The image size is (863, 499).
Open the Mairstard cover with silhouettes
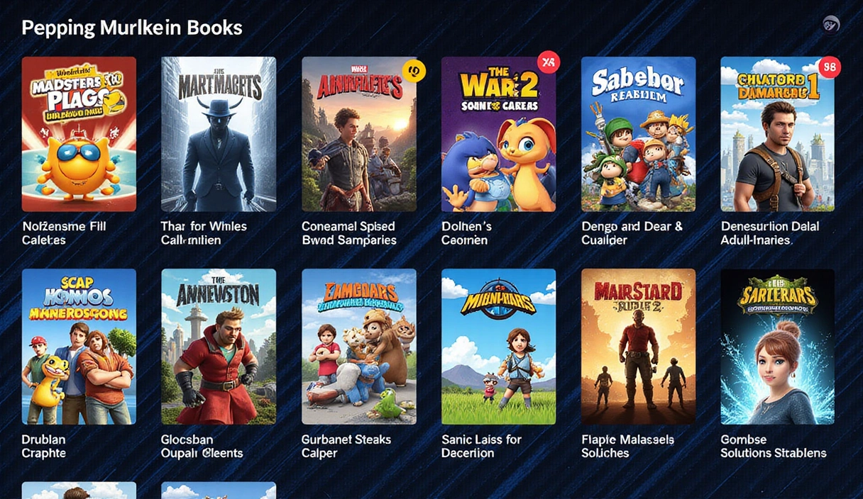tap(638, 346)
